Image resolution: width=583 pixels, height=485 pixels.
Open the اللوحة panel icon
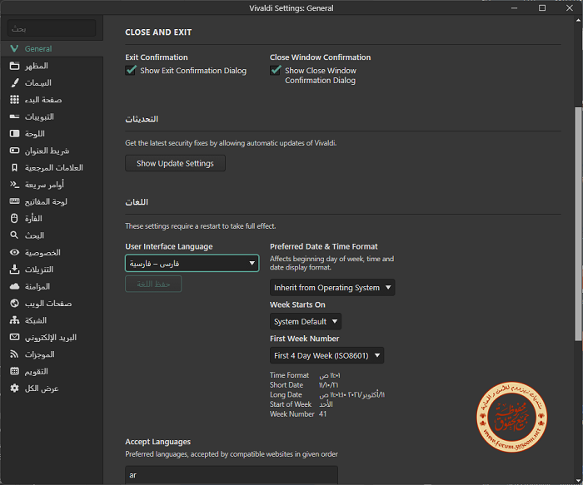(14, 134)
